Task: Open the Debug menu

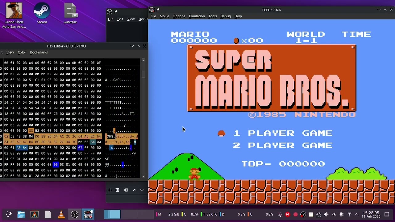Action: pos(226,16)
